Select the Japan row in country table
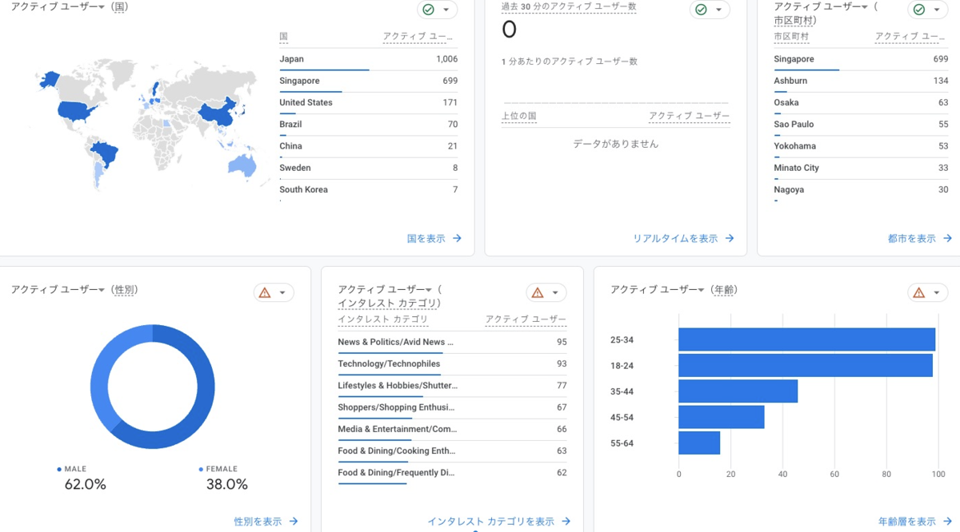The height and width of the screenshot is (532, 960). (x=369, y=59)
